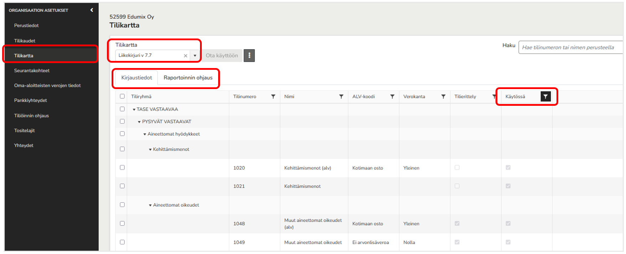Open Perustiedot in the sidebar
Viewport: 626px width, 254px height.
(x=26, y=26)
